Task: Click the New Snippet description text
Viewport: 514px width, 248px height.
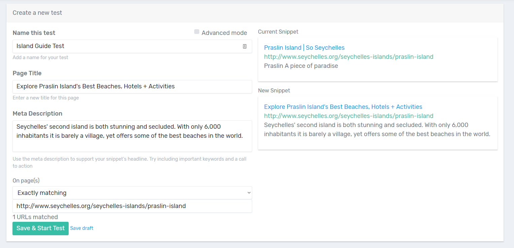Action: pos(377,130)
